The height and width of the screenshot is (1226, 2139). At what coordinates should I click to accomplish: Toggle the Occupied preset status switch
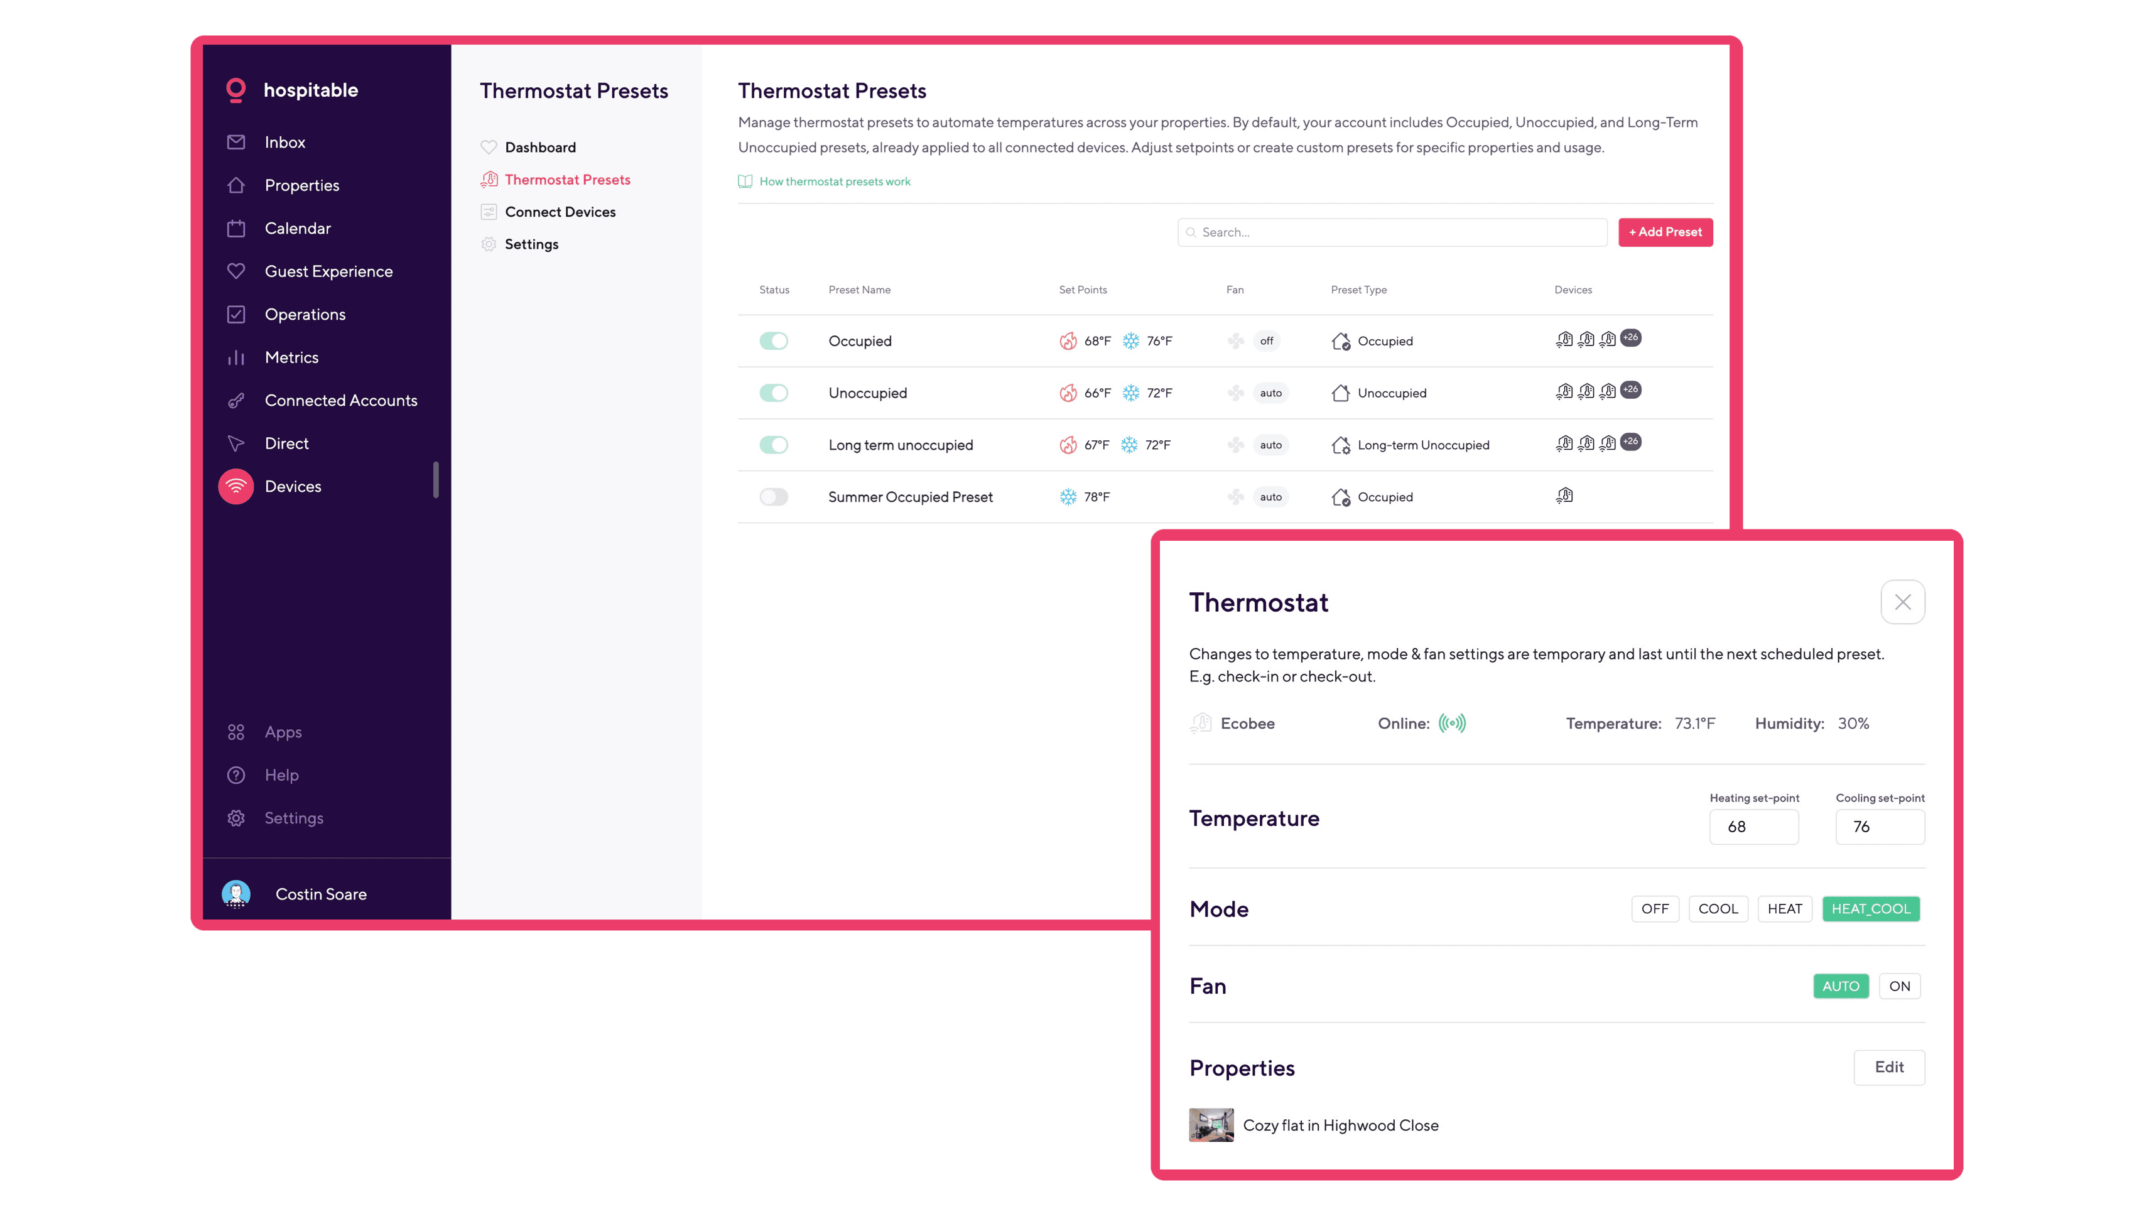tap(773, 341)
